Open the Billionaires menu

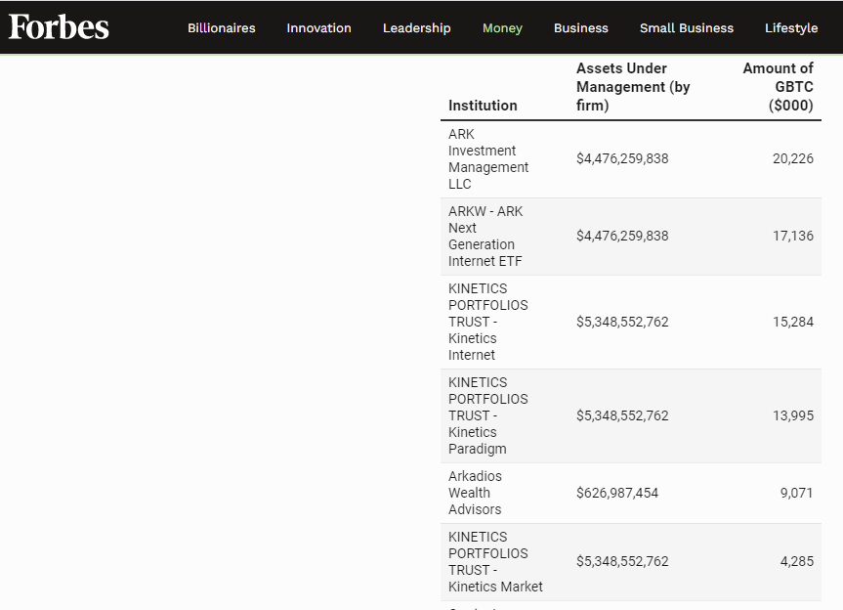pos(222,28)
